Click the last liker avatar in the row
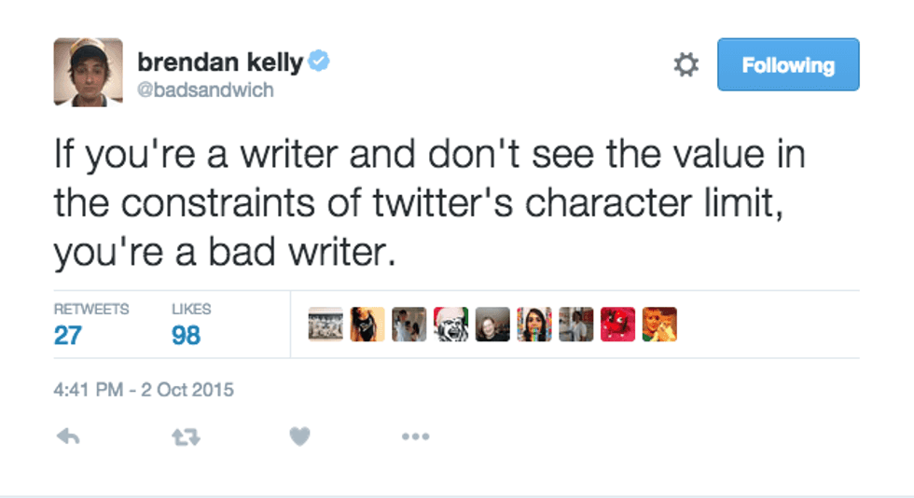The image size is (914, 498). click(x=659, y=325)
